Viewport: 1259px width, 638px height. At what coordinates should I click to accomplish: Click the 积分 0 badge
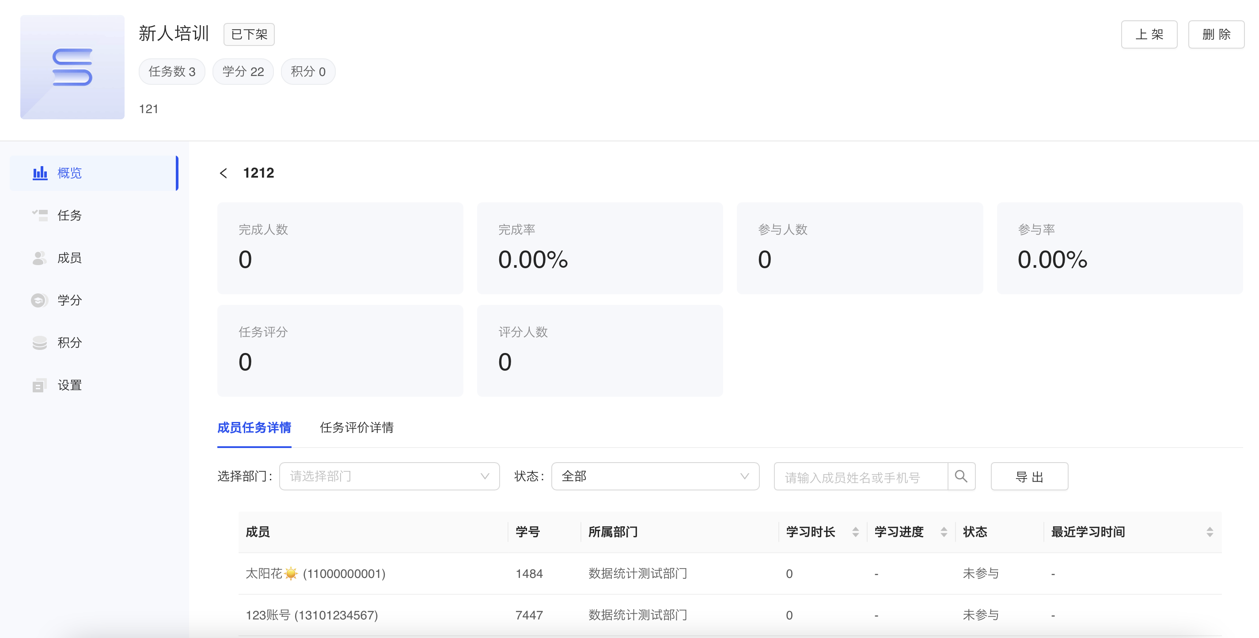pos(308,72)
